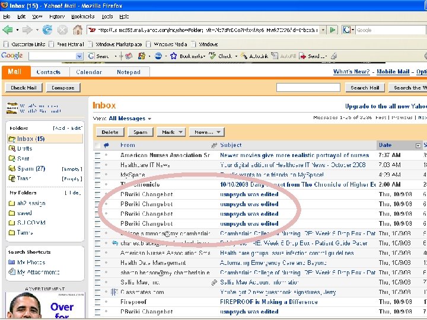
Task: Open the Tools menu in menu bar
Action: tap(107, 17)
